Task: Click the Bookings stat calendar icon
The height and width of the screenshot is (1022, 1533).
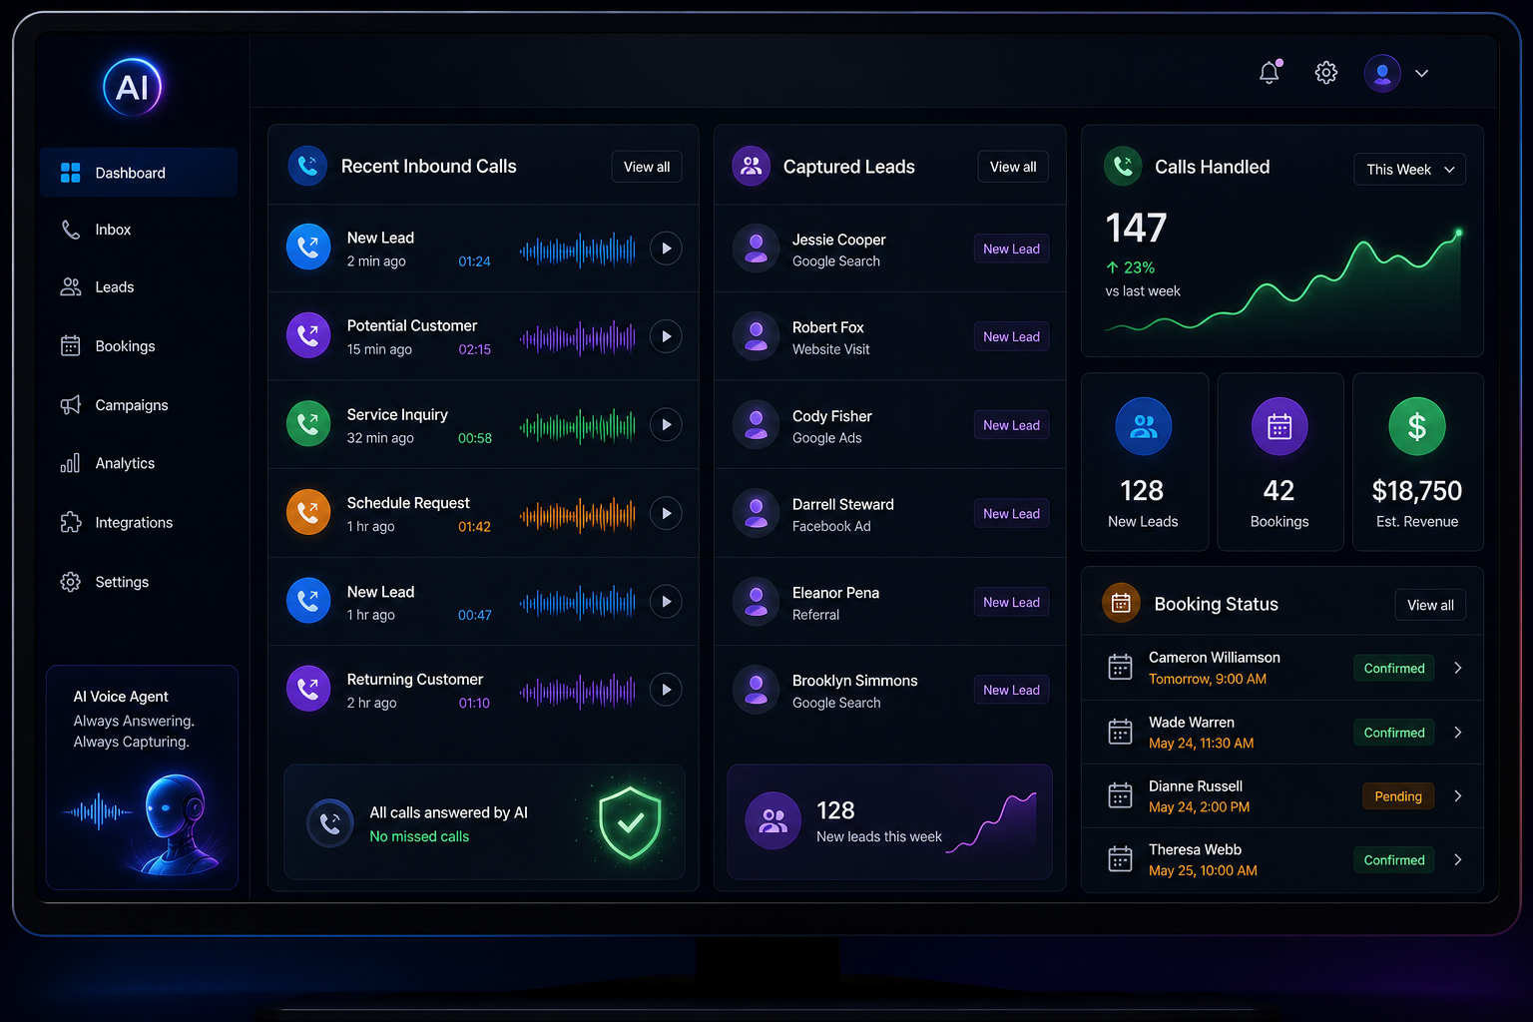Action: click(1279, 426)
